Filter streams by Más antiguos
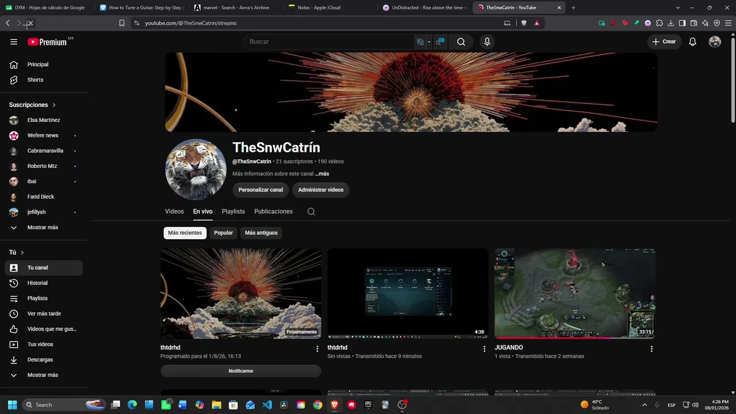Screen dimensions: 736x414 click(x=261, y=233)
